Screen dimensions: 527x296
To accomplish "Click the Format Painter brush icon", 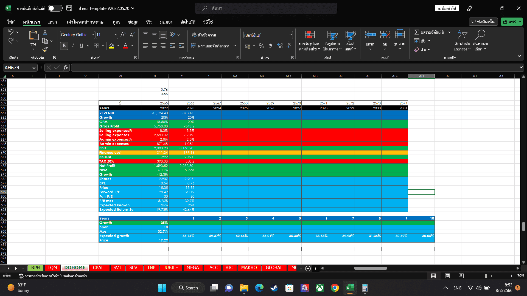I will pyautogui.click(x=45, y=49).
